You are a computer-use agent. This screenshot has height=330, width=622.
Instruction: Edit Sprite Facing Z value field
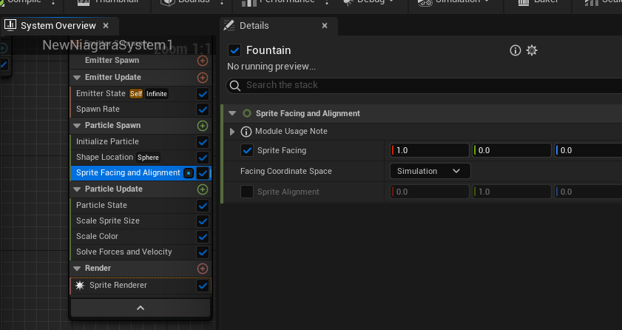[x=588, y=150]
